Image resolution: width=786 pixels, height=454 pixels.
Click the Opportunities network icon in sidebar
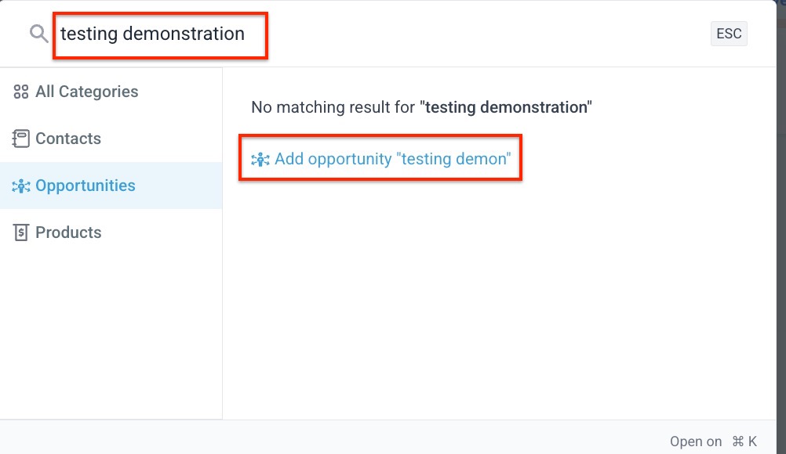(x=21, y=186)
